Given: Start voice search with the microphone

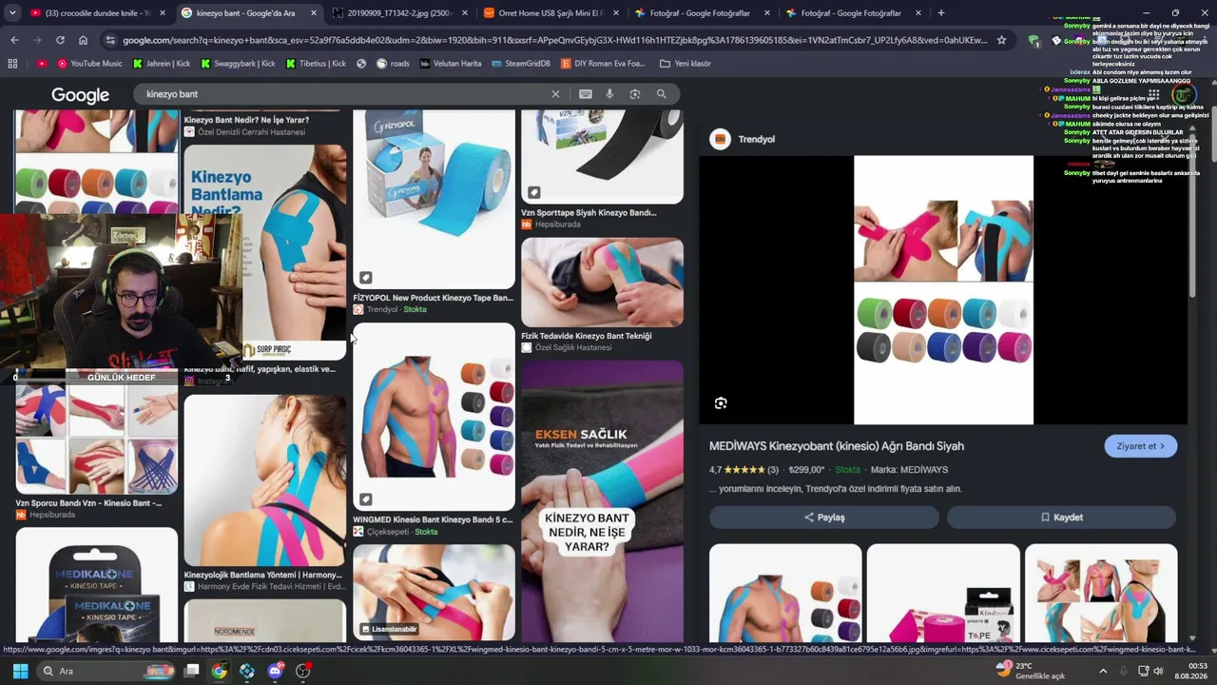Looking at the screenshot, I should (x=609, y=94).
